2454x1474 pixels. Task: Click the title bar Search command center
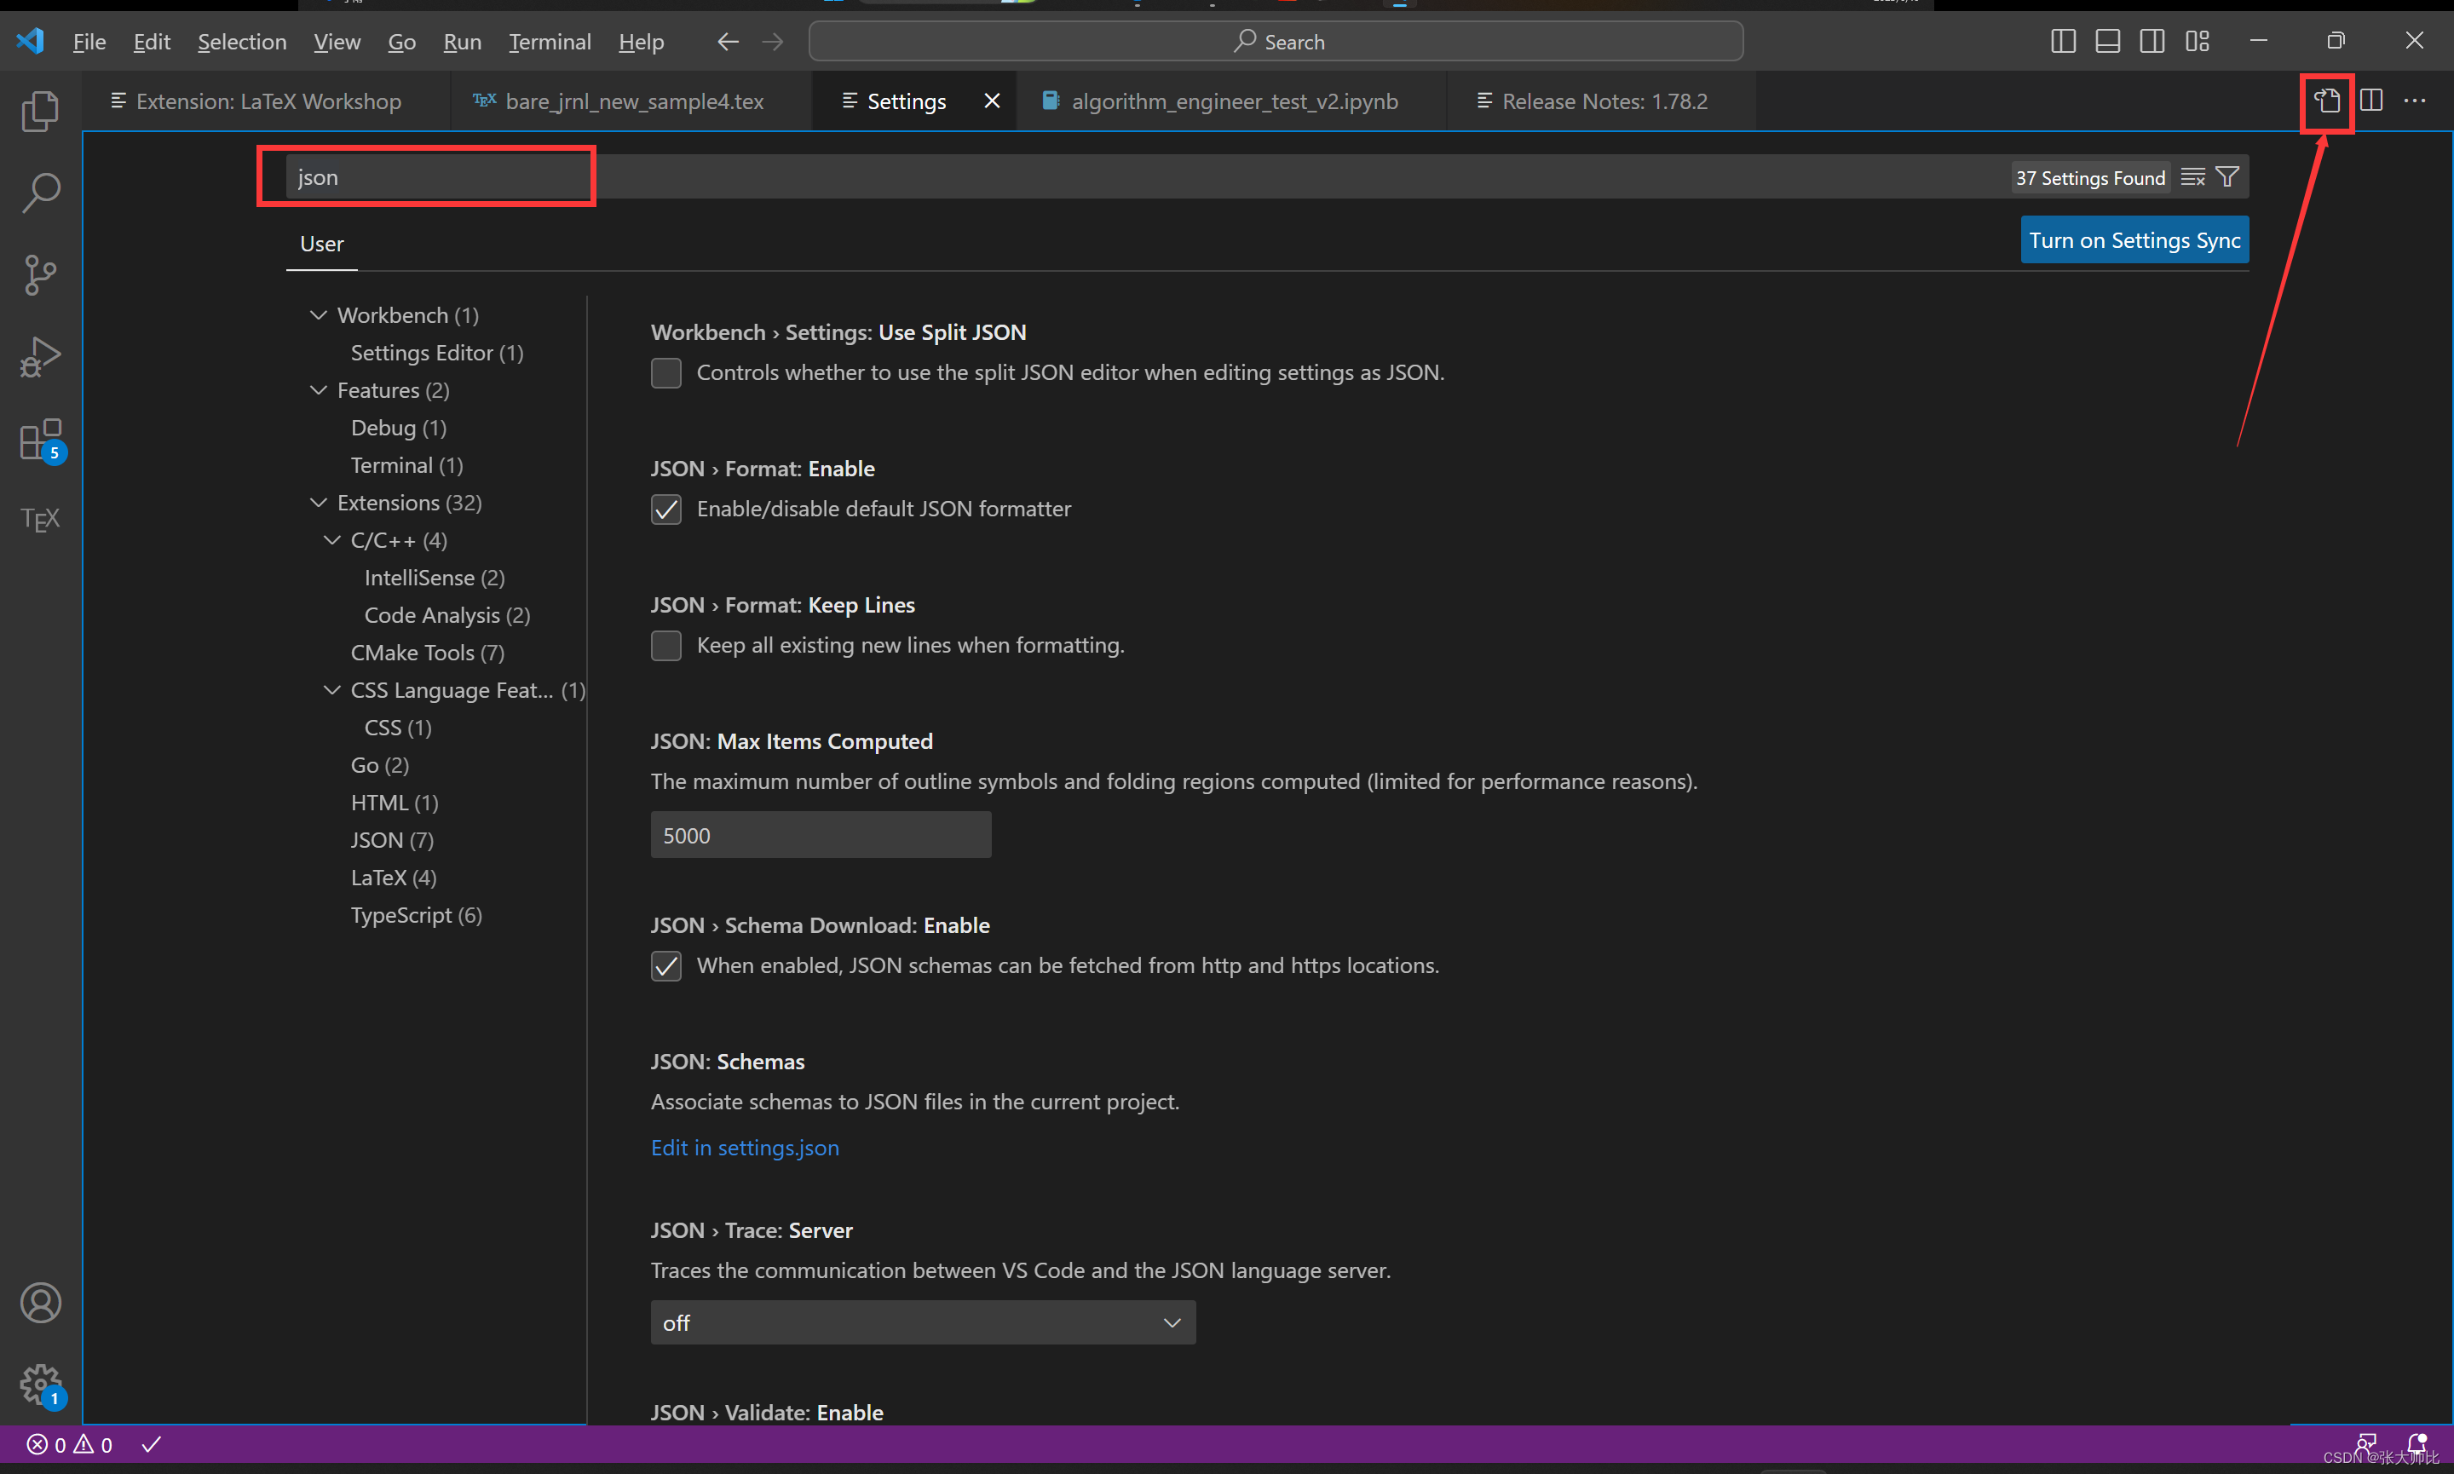click(1276, 42)
